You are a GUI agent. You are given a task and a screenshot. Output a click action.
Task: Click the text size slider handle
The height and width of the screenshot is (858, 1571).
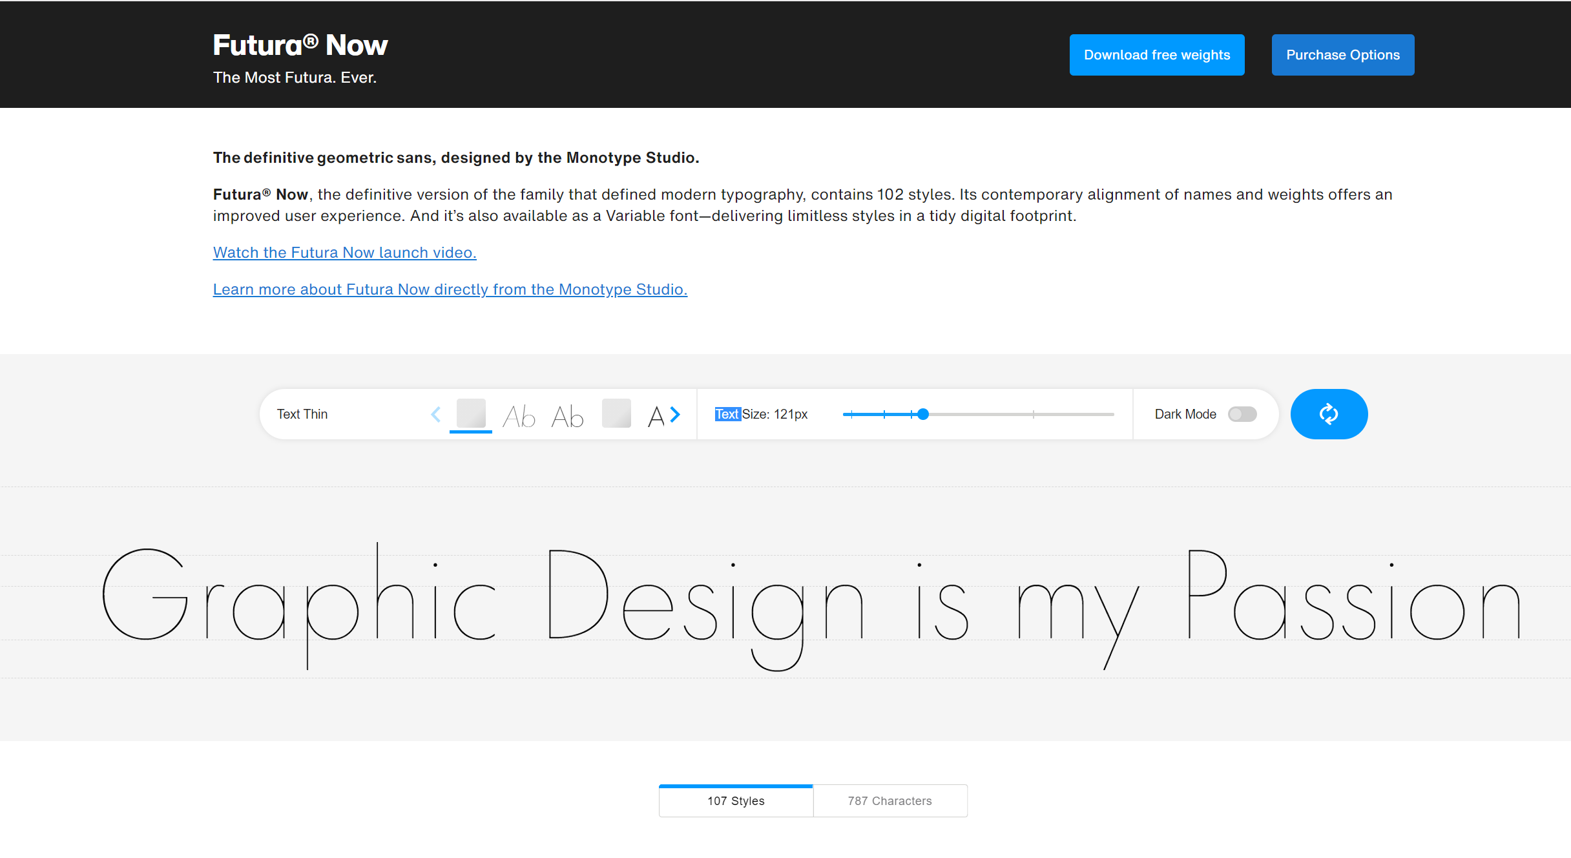point(923,414)
